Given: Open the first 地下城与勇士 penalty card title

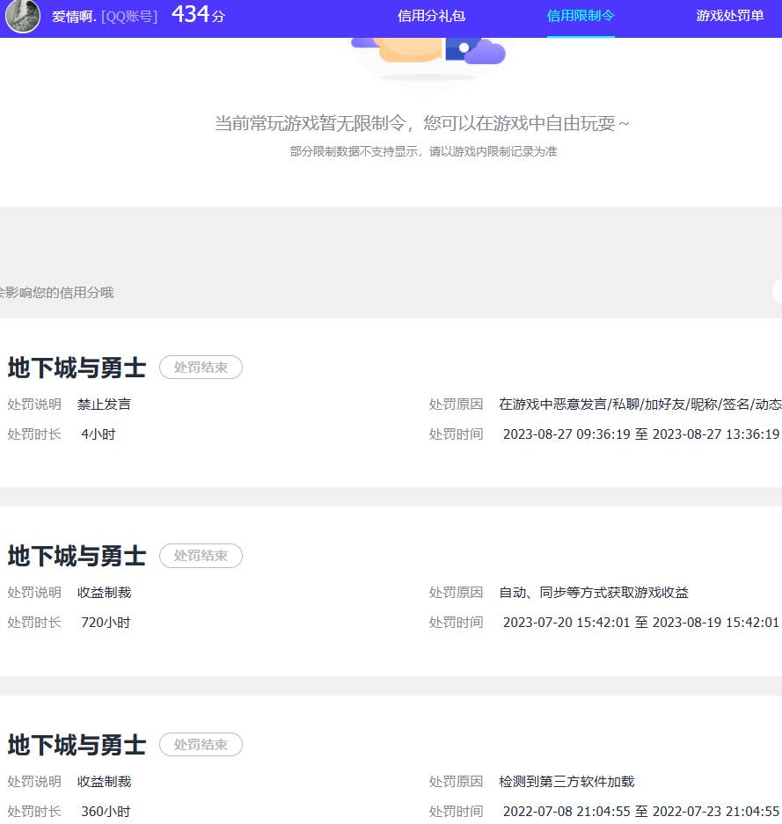Looking at the screenshot, I should point(77,368).
